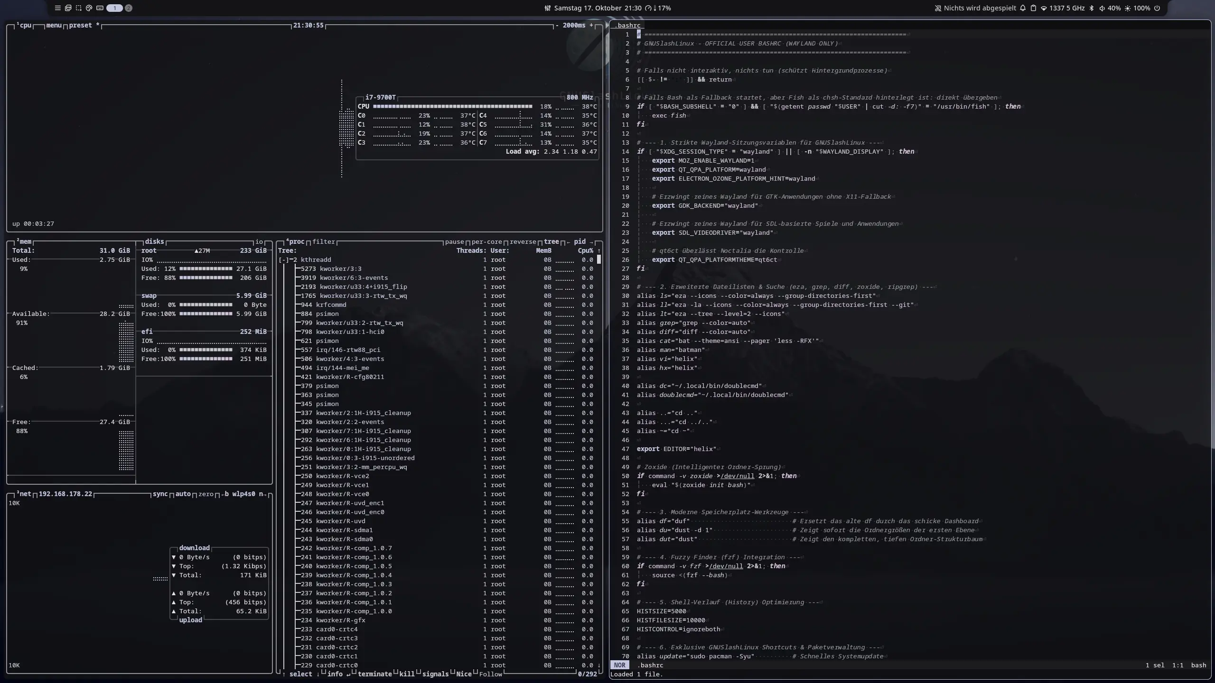Click Nice in btop bottom bar

coord(464,674)
